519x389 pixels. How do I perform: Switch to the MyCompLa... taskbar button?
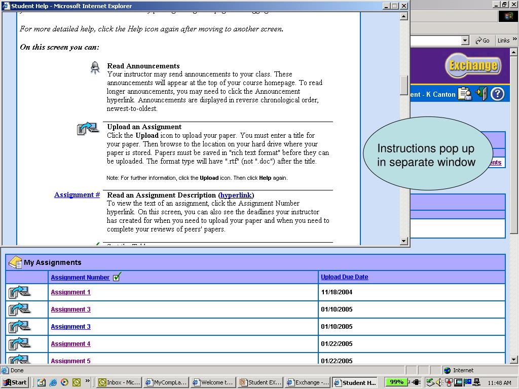coord(166,382)
